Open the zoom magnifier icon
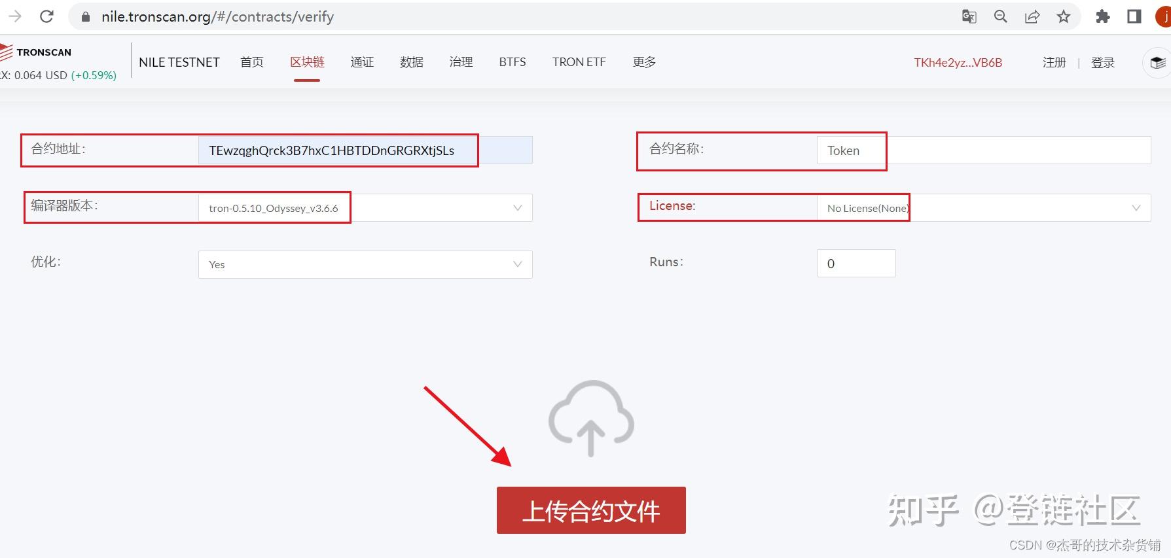Image resolution: width=1171 pixels, height=558 pixels. [x=1001, y=16]
